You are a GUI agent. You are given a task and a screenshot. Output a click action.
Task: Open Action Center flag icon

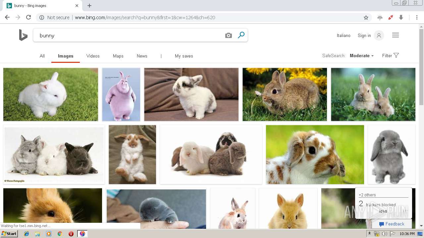point(392,234)
